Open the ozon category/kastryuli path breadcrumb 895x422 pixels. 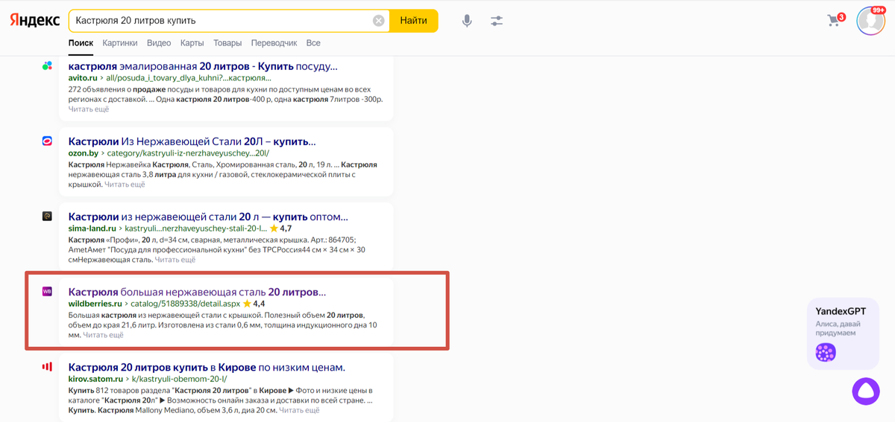click(x=189, y=153)
